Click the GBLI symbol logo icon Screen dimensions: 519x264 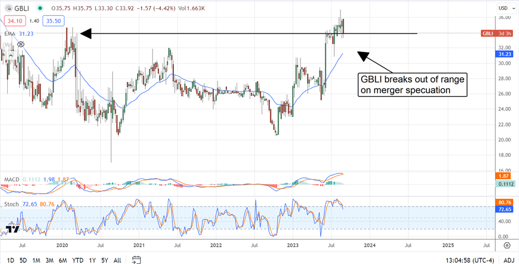click(8, 8)
